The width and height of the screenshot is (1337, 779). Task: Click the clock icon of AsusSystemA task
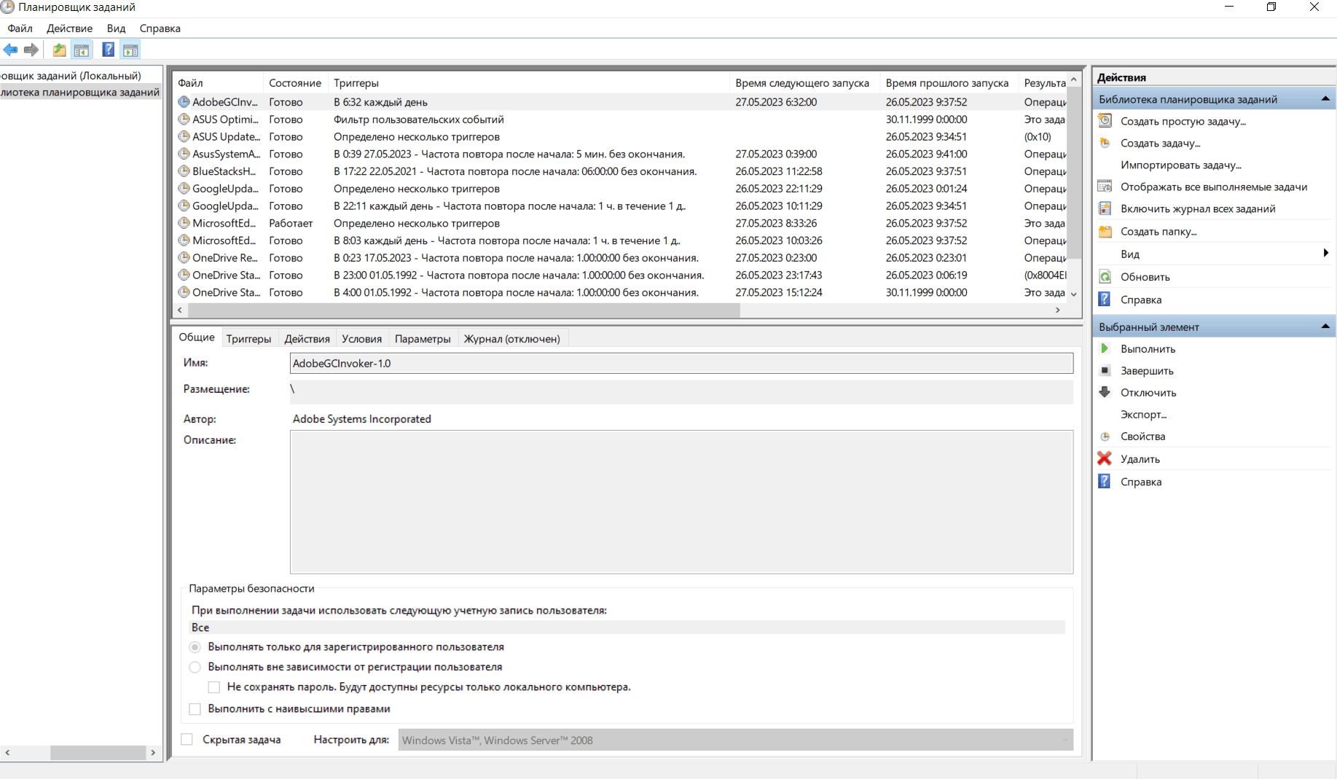coord(184,154)
